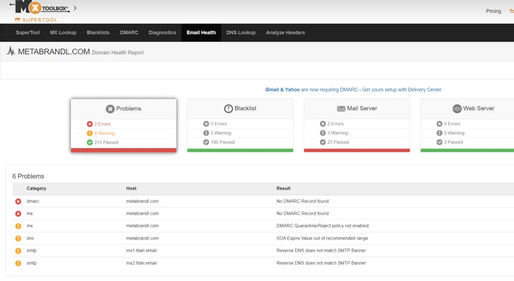Click the chevron arrow beside MxToolbox logo
Image resolution: width=514 pixels, height=281 pixels.
[75, 8]
